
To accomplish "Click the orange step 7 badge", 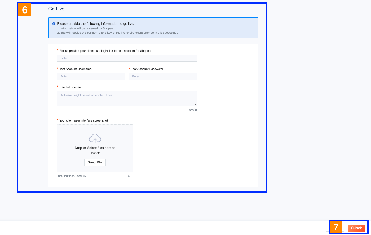I will click(336, 228).
